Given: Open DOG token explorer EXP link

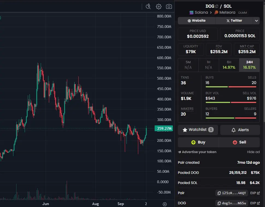Looking at the screenshot, I should [255, 203].
